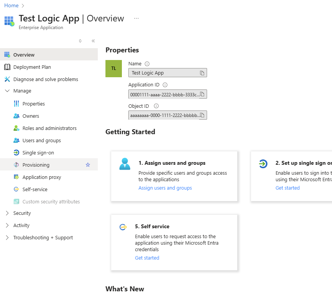Show info tooltip for Object ID
332x302 pixels.
click(x=156, y=106)
